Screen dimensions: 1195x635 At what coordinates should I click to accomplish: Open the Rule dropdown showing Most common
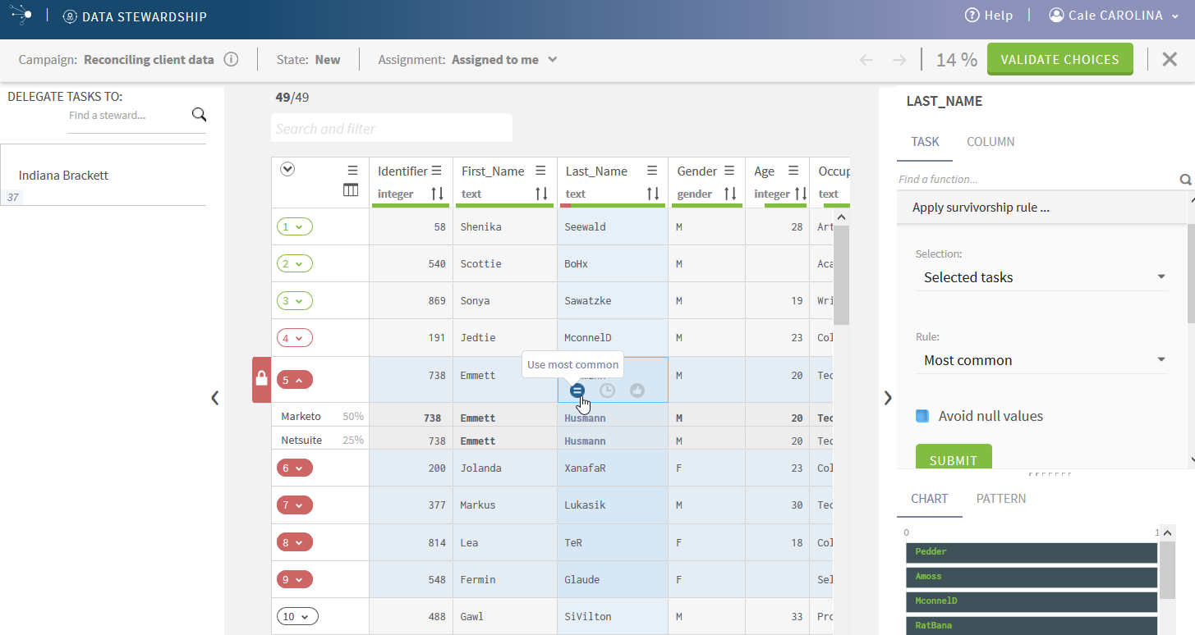click(1041, 360)
